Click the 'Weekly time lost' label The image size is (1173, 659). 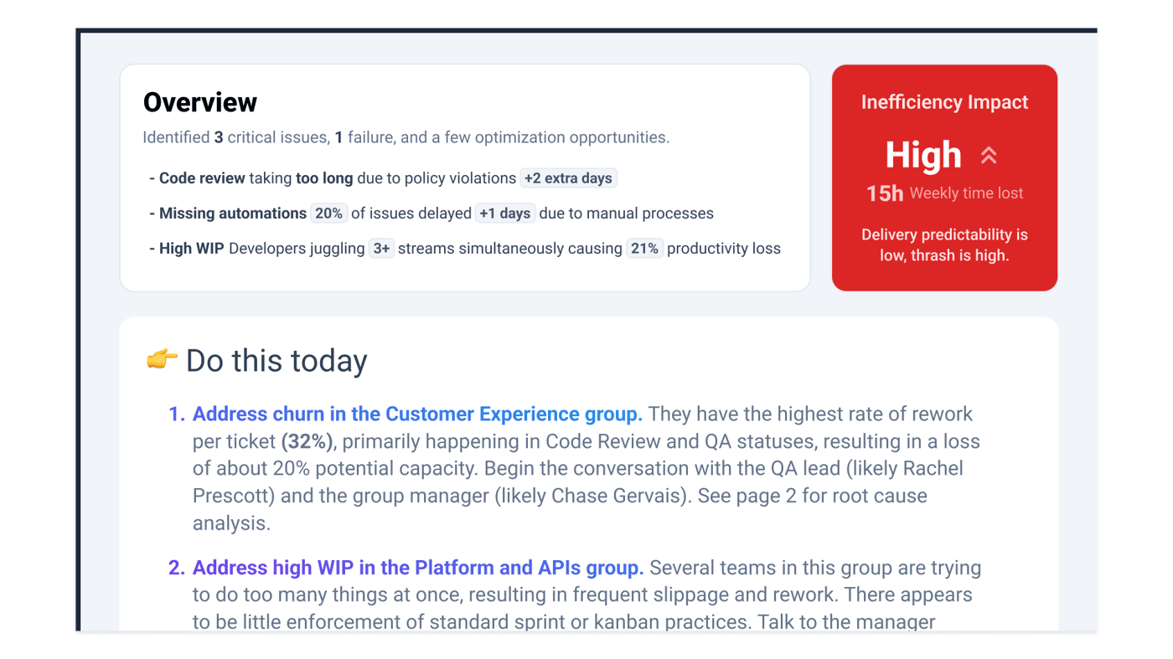click(966, 193)
